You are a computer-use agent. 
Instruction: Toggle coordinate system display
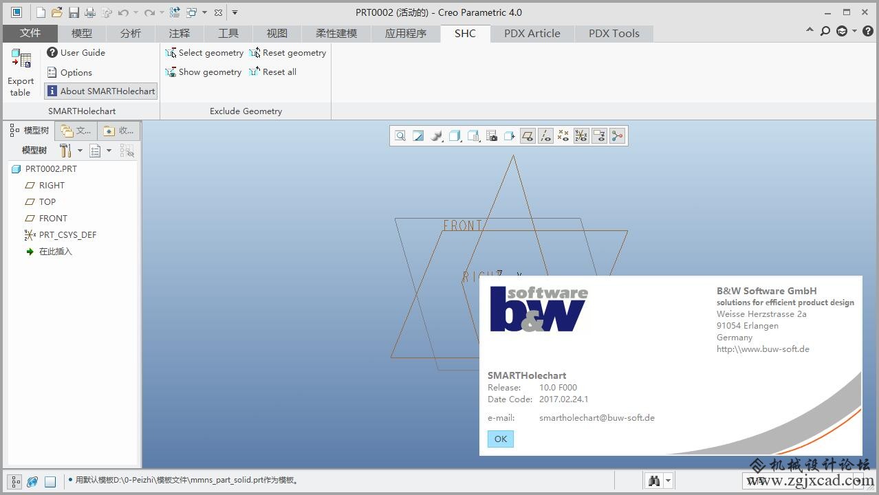pos(581,136)
